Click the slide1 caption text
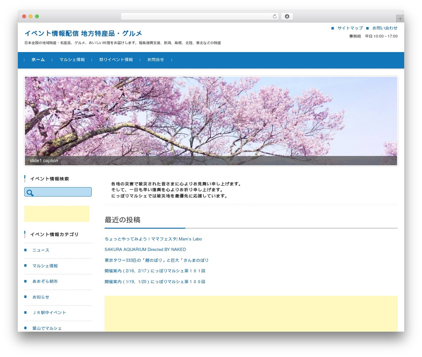Screen dimensions: 422x357 44,161
